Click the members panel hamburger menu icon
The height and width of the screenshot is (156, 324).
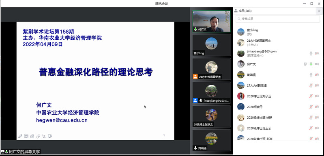coord(319,11)
